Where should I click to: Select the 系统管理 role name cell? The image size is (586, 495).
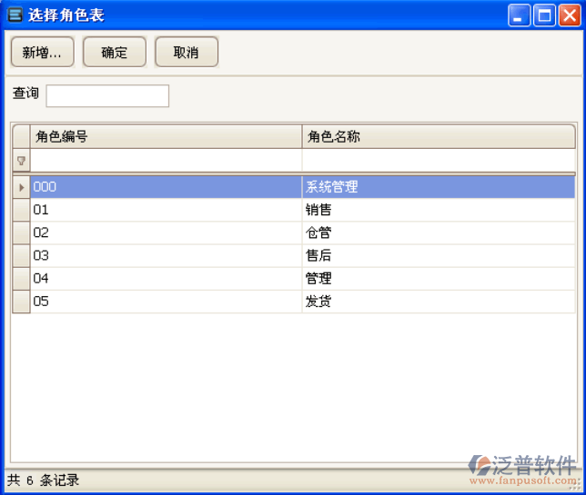[x=439, y=187]
